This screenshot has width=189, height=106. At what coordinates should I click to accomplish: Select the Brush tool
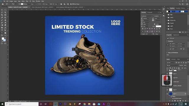tap(2, 20)
